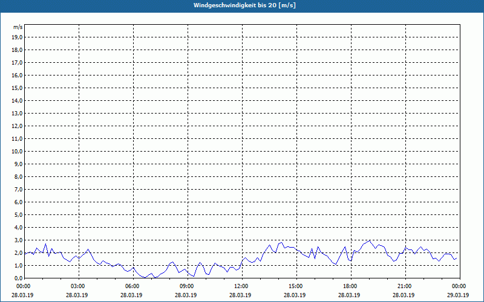484x302 pixels.
Task: Click the 18:00 time axis label
Action: (351, 286)
